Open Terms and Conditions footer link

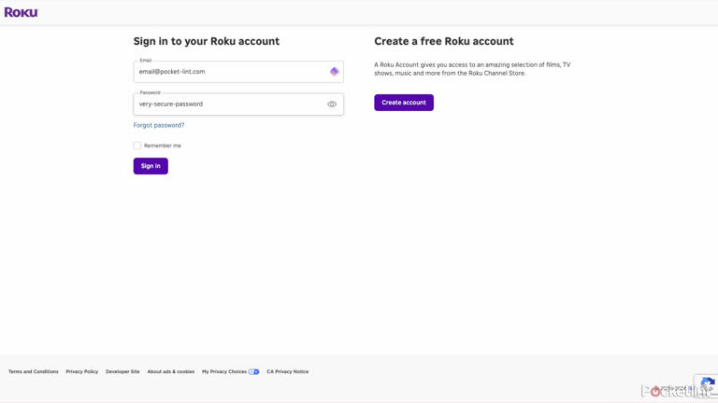point(34,371)
